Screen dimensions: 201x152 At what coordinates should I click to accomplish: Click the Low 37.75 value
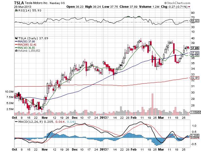click(110, 7)
